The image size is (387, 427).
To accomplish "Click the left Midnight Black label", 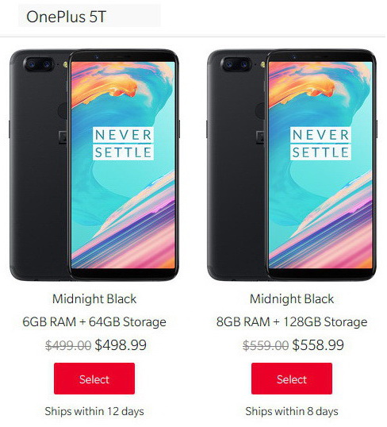I will (94, 299).
